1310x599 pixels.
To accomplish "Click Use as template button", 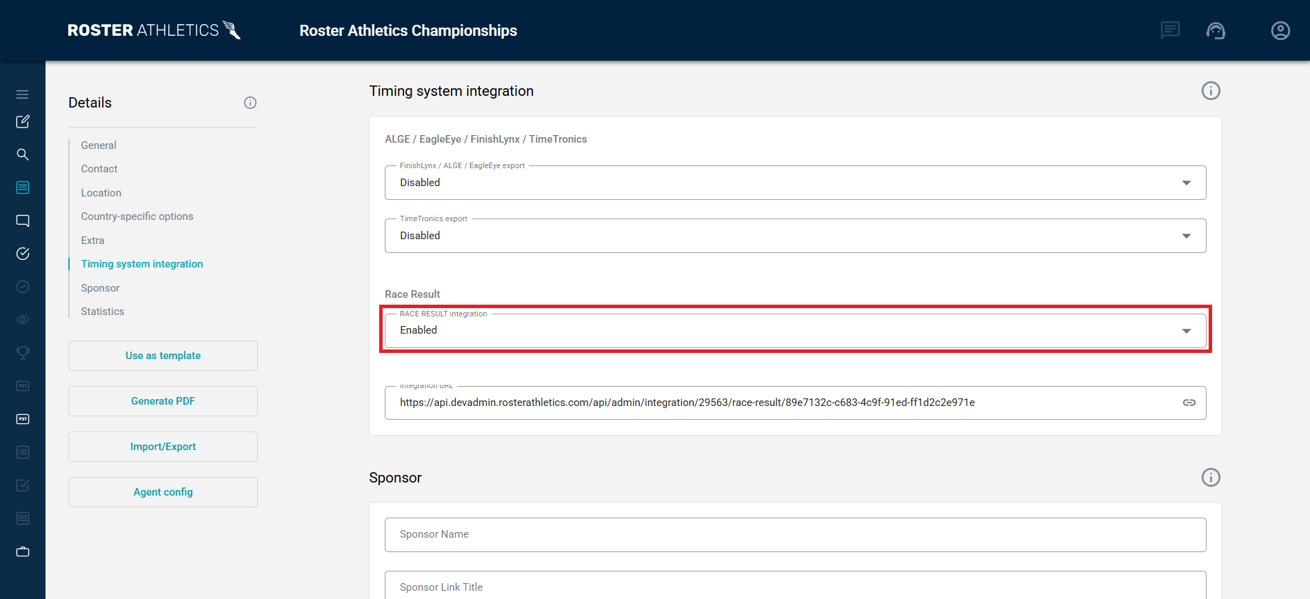I will [x=163, y=356].
